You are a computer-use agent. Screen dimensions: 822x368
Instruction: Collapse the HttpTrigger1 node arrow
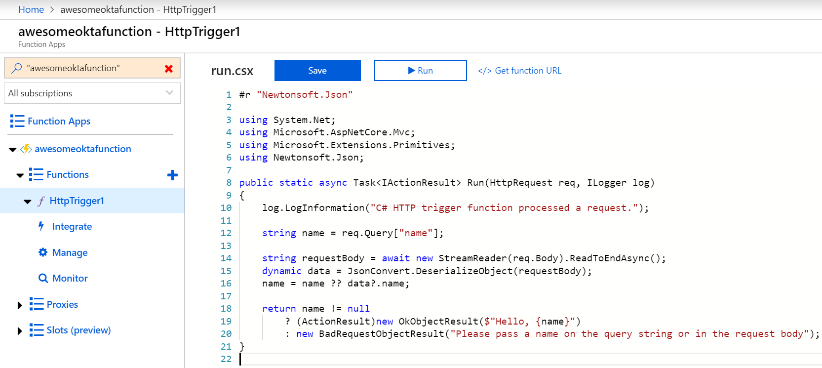(28, 202)
